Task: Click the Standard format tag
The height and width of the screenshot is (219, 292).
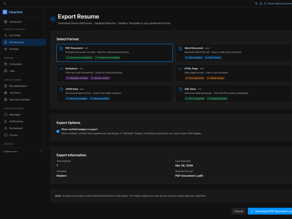Action: [217, 99]
